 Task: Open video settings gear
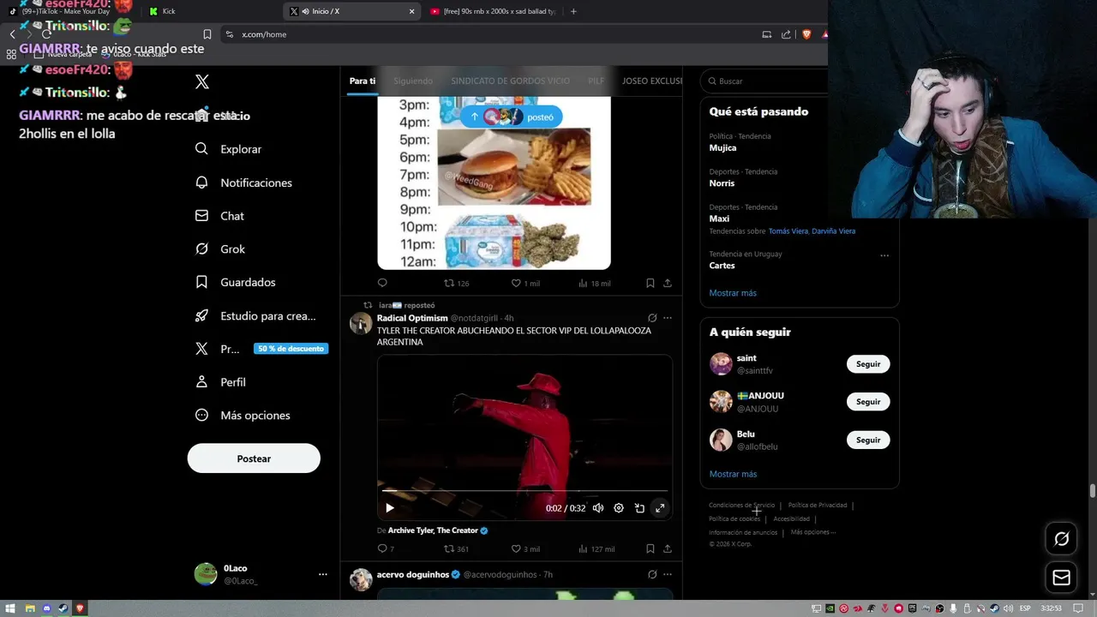click(x=619, y=508)
